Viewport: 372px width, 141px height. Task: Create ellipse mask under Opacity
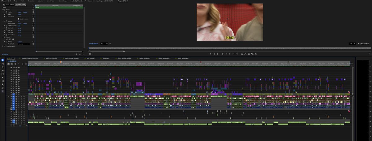click(x=7, y=39)
